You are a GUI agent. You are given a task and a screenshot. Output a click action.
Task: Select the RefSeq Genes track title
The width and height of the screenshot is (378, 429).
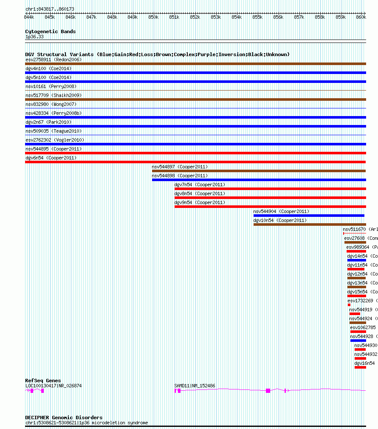43,381
